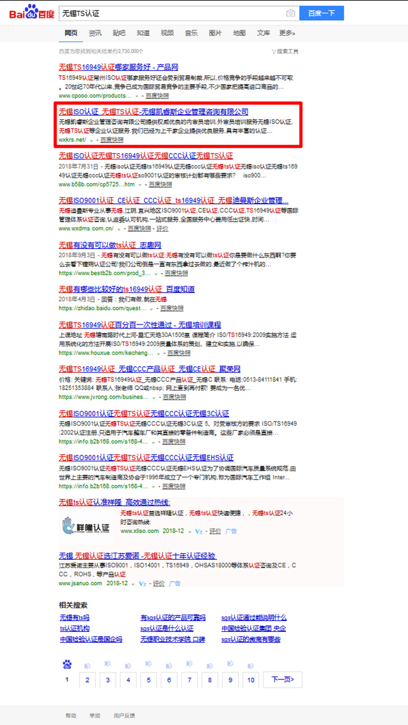Image resolution: width=408 pixels, height=725 pixels.
Task: Open the 搜索工具 filter tools
Action: tap(285, 51)
